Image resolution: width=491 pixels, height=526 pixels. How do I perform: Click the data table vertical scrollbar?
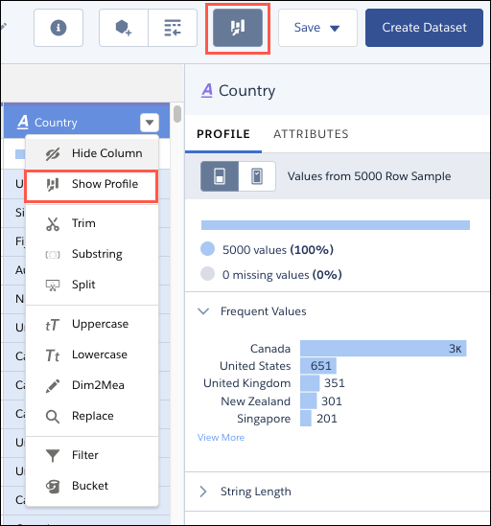177,114
